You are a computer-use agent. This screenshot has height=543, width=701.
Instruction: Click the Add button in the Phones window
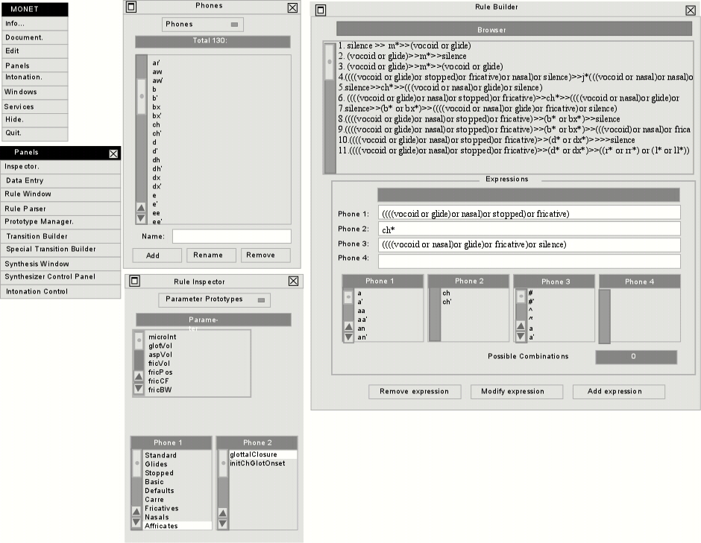pos(157,255)
